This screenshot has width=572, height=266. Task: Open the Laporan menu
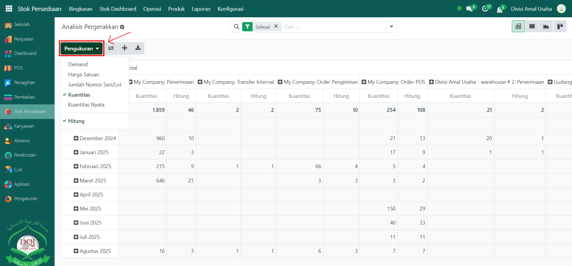201,9
